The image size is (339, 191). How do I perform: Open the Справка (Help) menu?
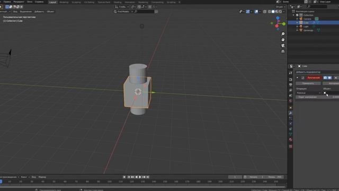click(x=39, y=2)
